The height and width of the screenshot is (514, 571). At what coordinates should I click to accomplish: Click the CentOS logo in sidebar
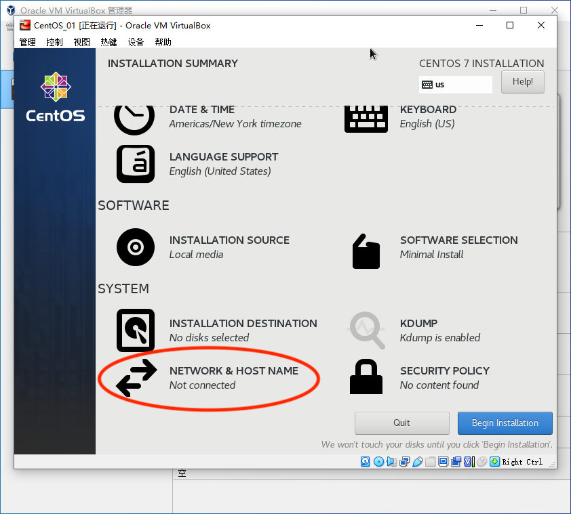coord(56,97)
